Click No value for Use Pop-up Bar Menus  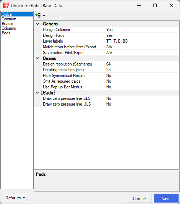point(142,87)
